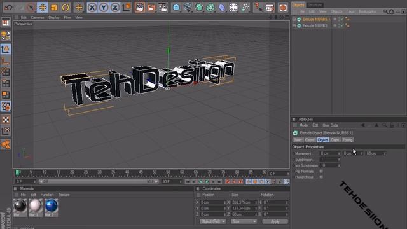
Task: Jump to the end of the animation
Action: coord(219,182)
